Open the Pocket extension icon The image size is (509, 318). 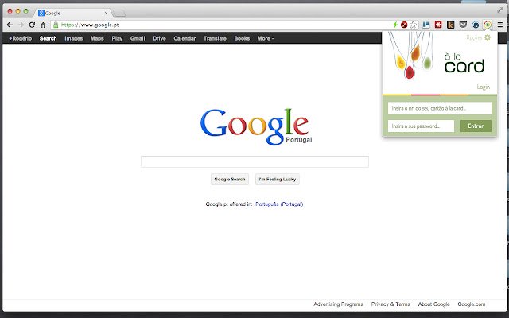pyautogui.click(x=463, y=25)
